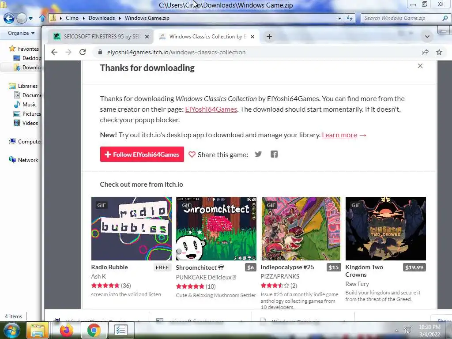This screenshot has width=452, height=339.
Task: Open the Learn more desktop app link
Action: tap(339, 135)
